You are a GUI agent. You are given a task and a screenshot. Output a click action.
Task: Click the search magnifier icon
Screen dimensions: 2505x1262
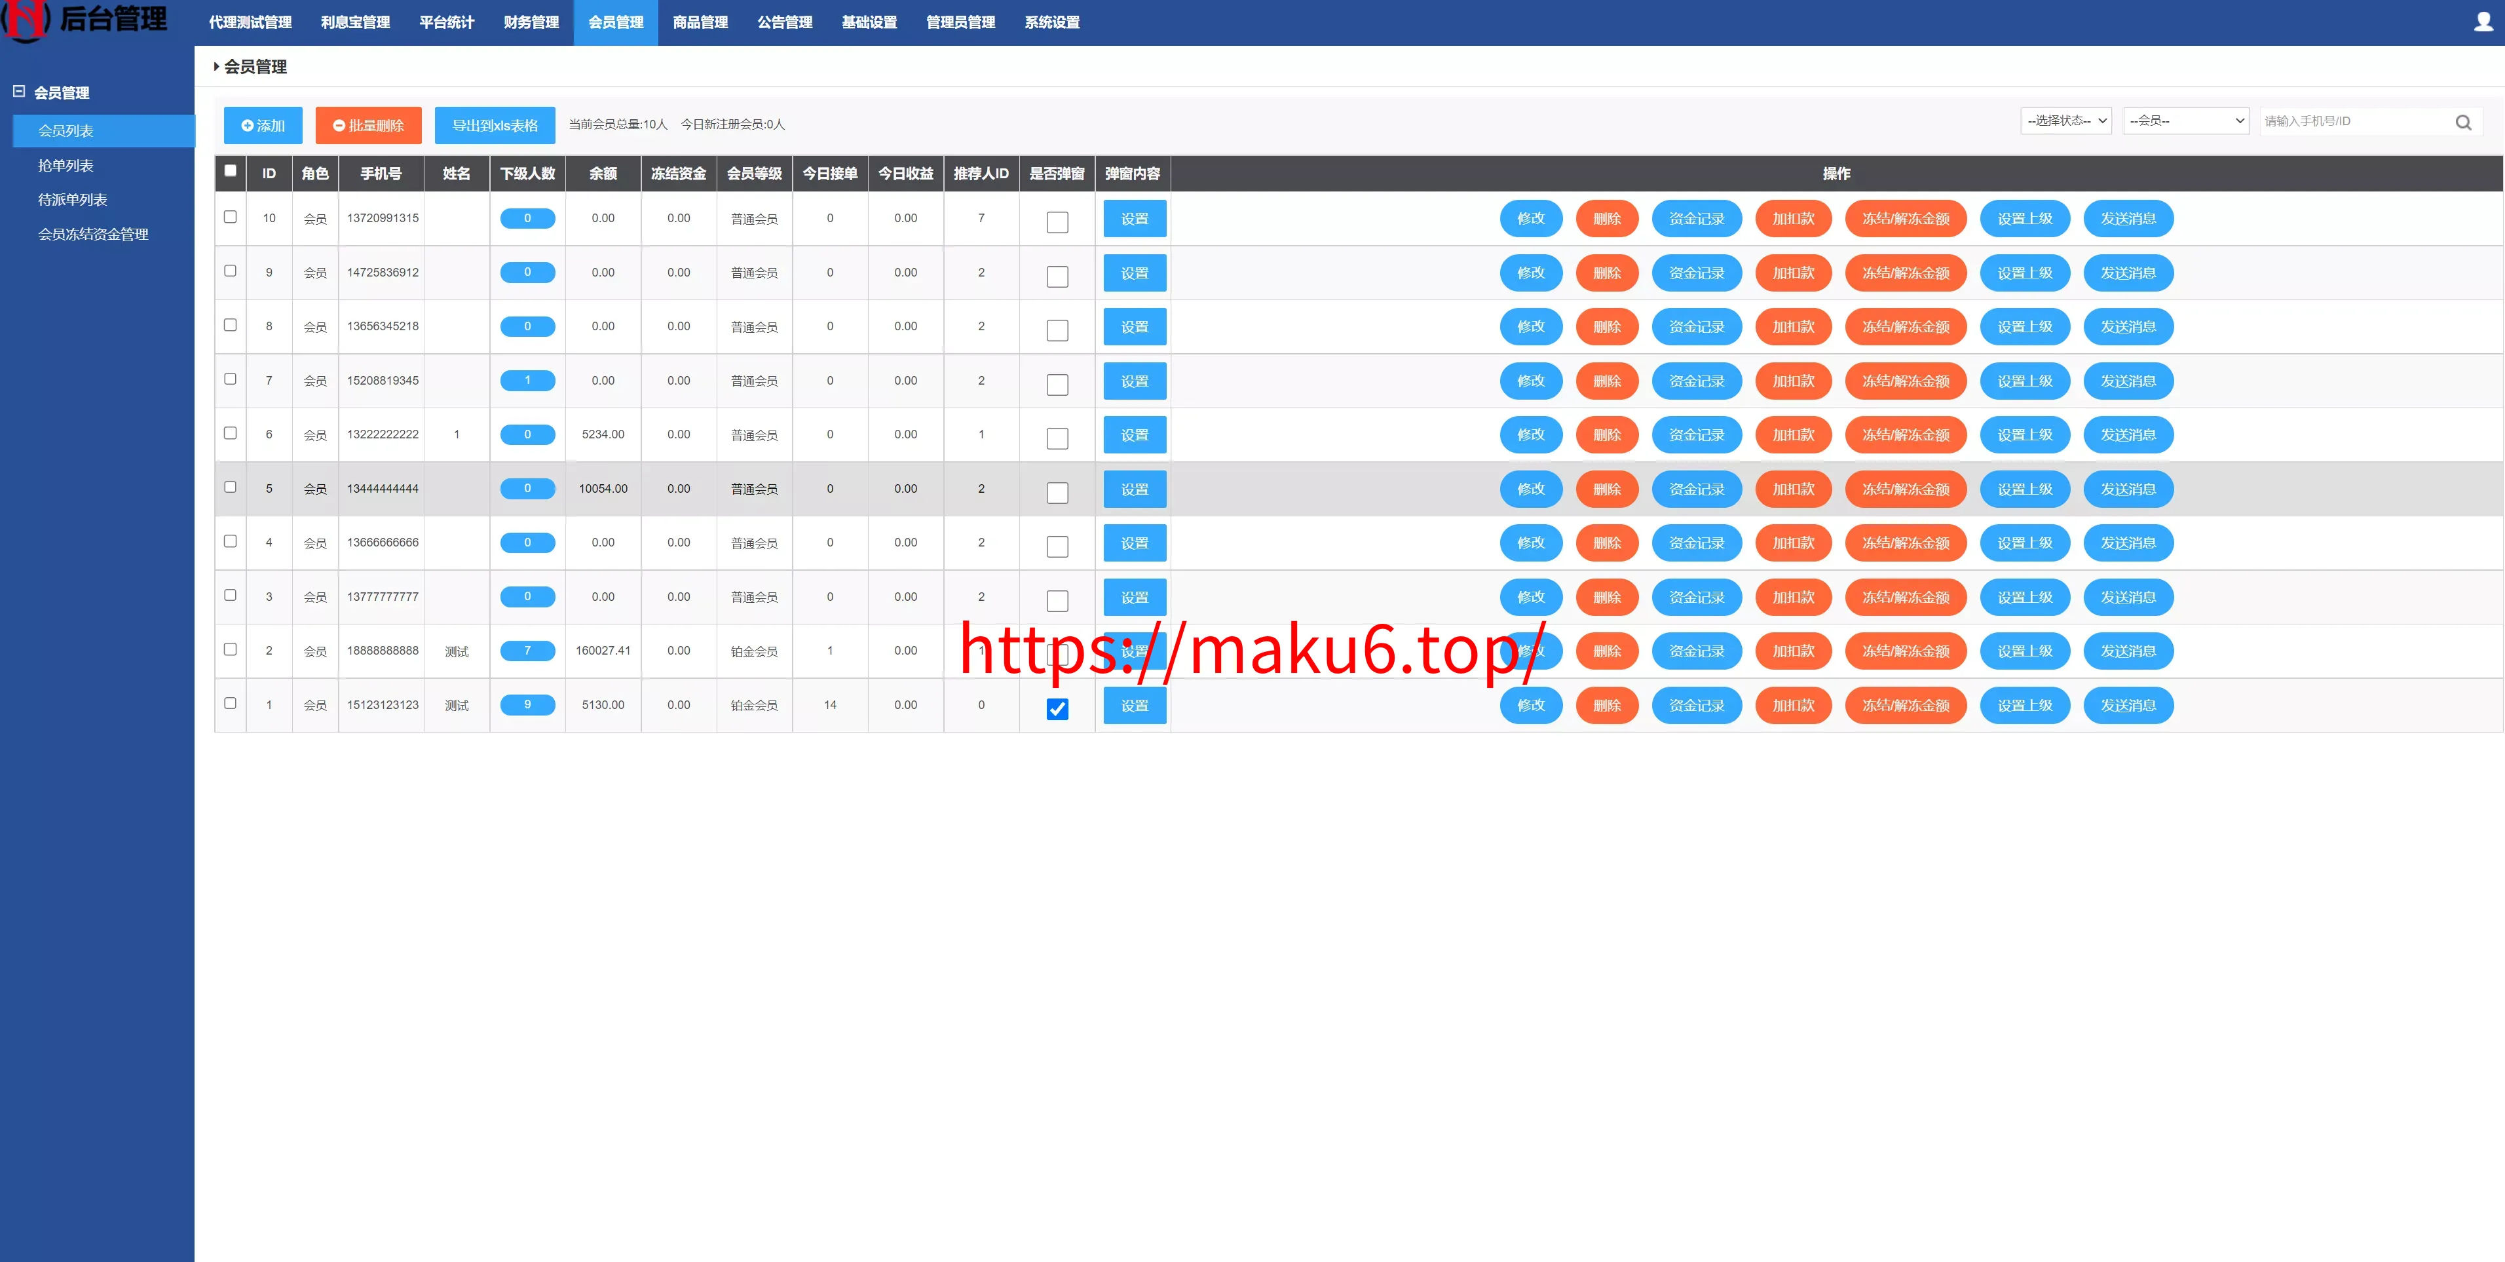tap(2462, 122)
